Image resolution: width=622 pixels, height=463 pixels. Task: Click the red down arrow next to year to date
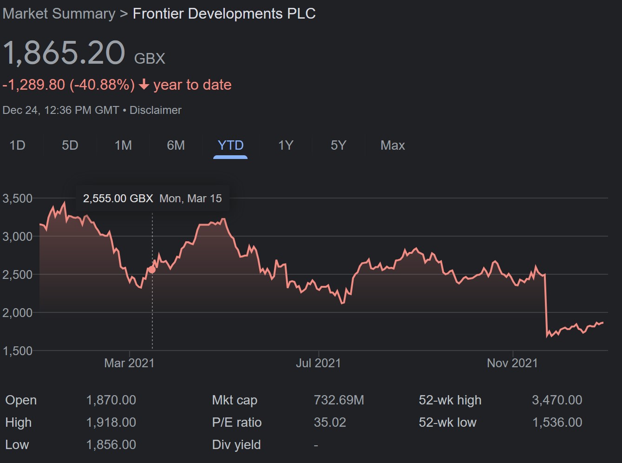click(x=144, y=85)
